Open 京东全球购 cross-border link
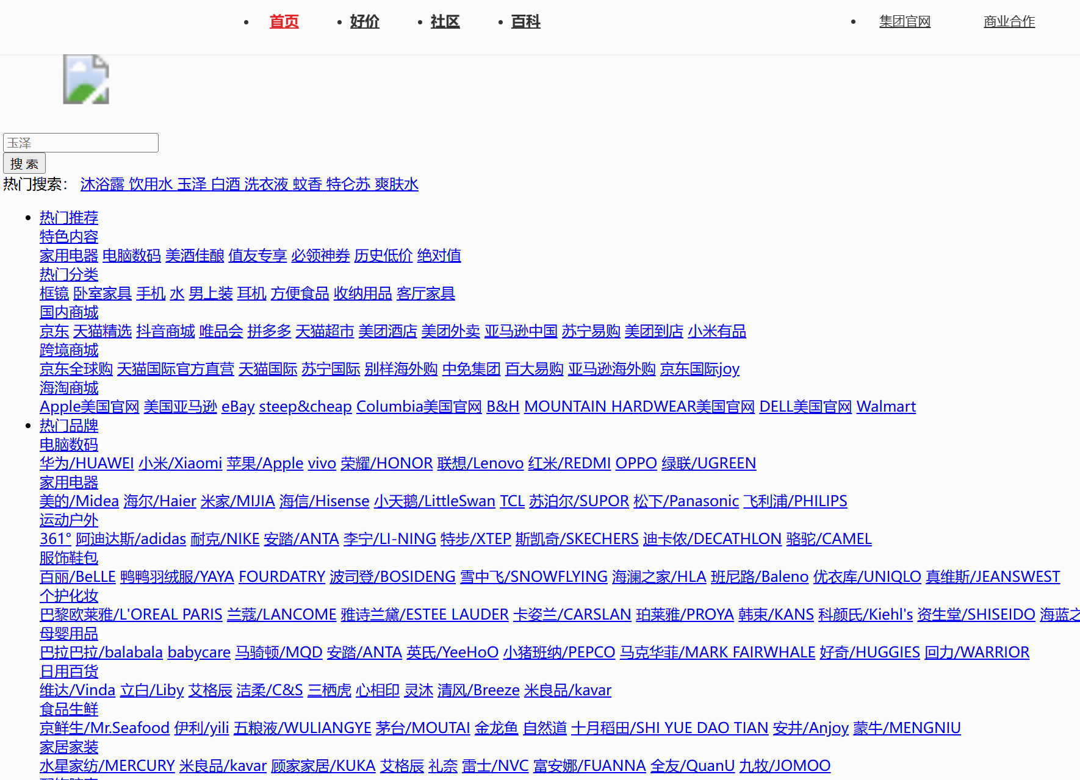This screenshot has width=1080, height=780. tap(76, 369)
